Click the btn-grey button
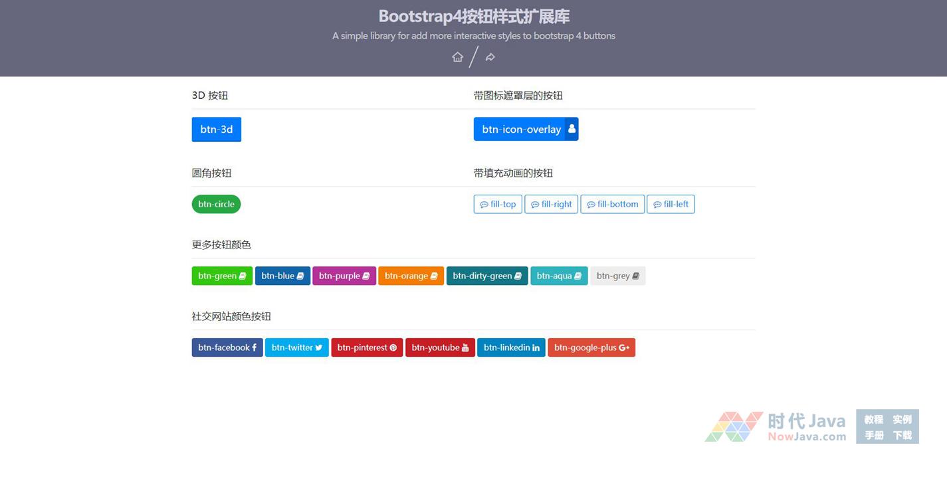The image size is (947, 477). 617,276
